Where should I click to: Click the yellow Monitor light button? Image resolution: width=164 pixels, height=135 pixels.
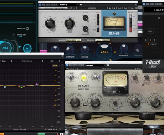[83, 78]
